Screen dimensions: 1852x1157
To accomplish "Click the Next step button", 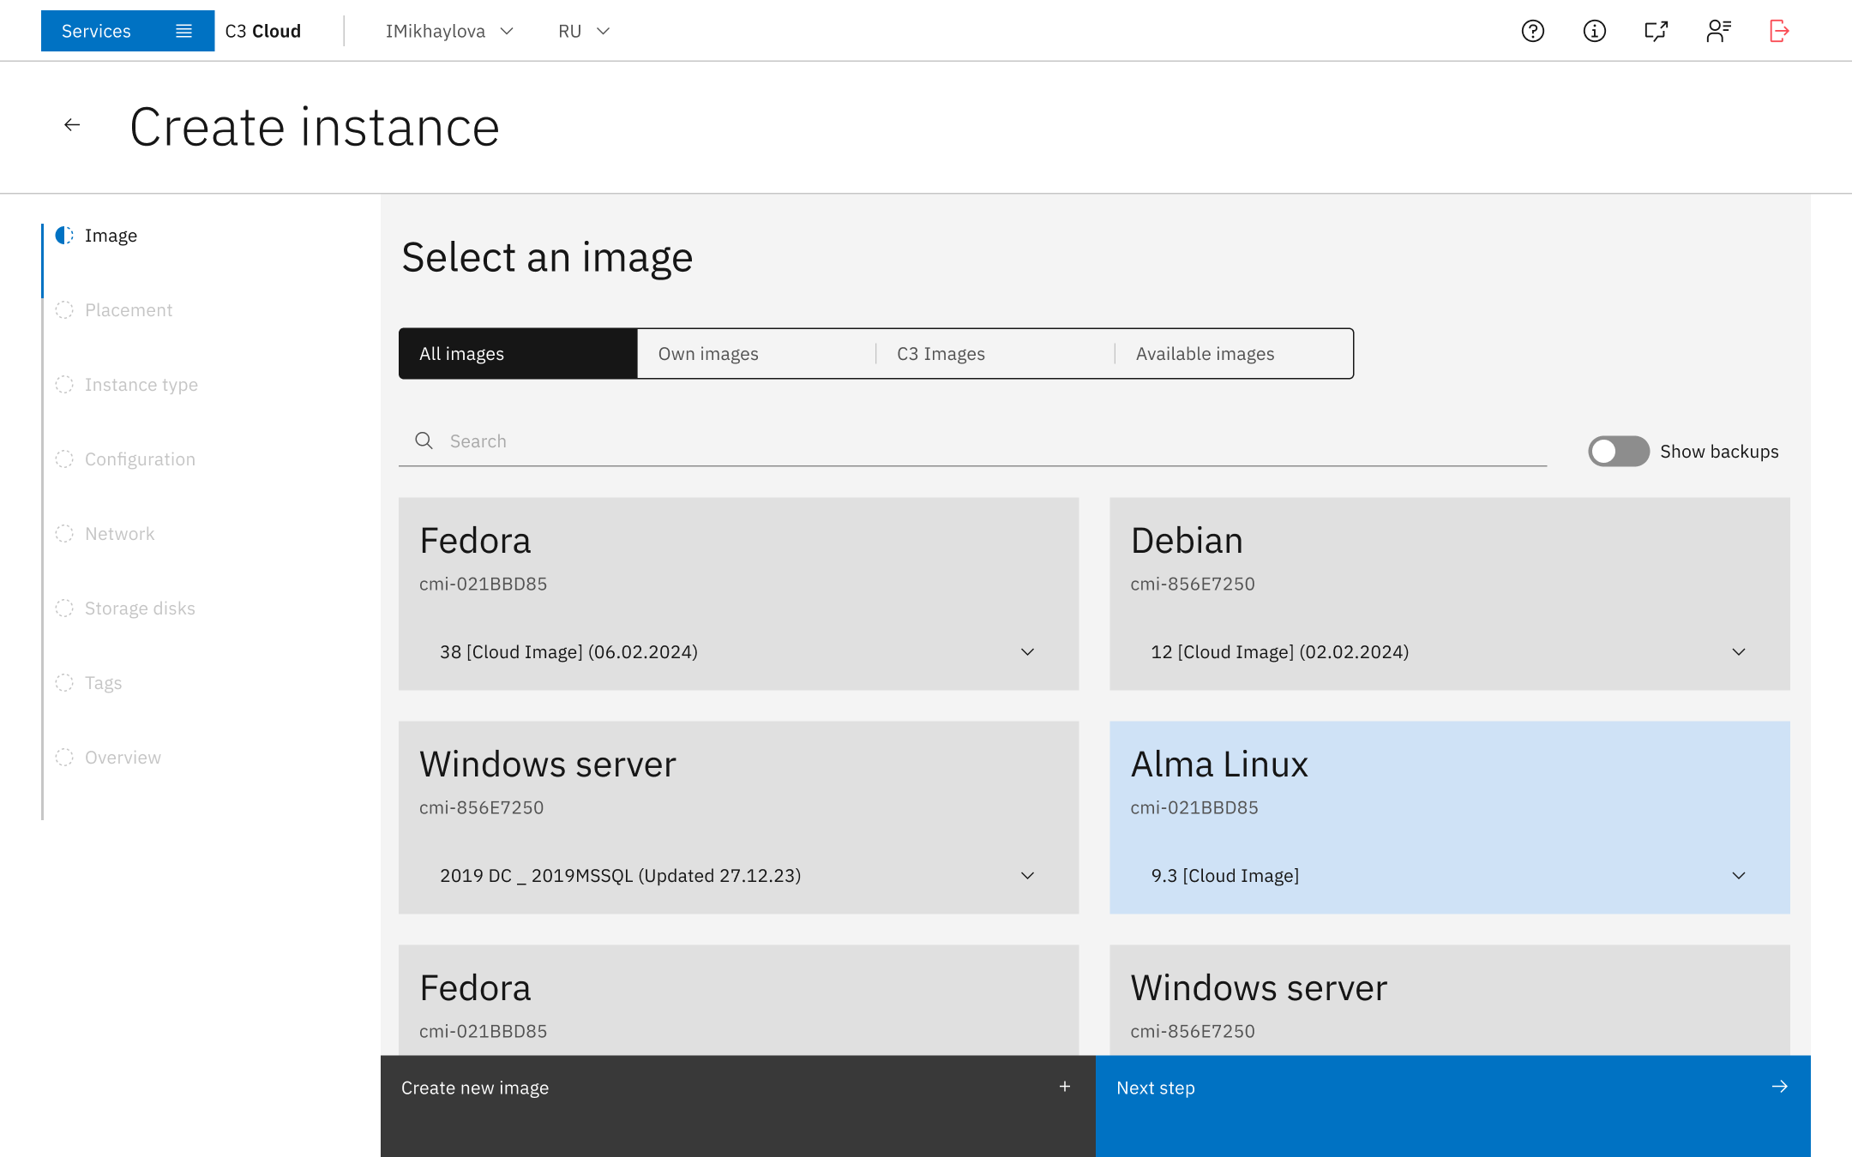I will point(1452,1088).
